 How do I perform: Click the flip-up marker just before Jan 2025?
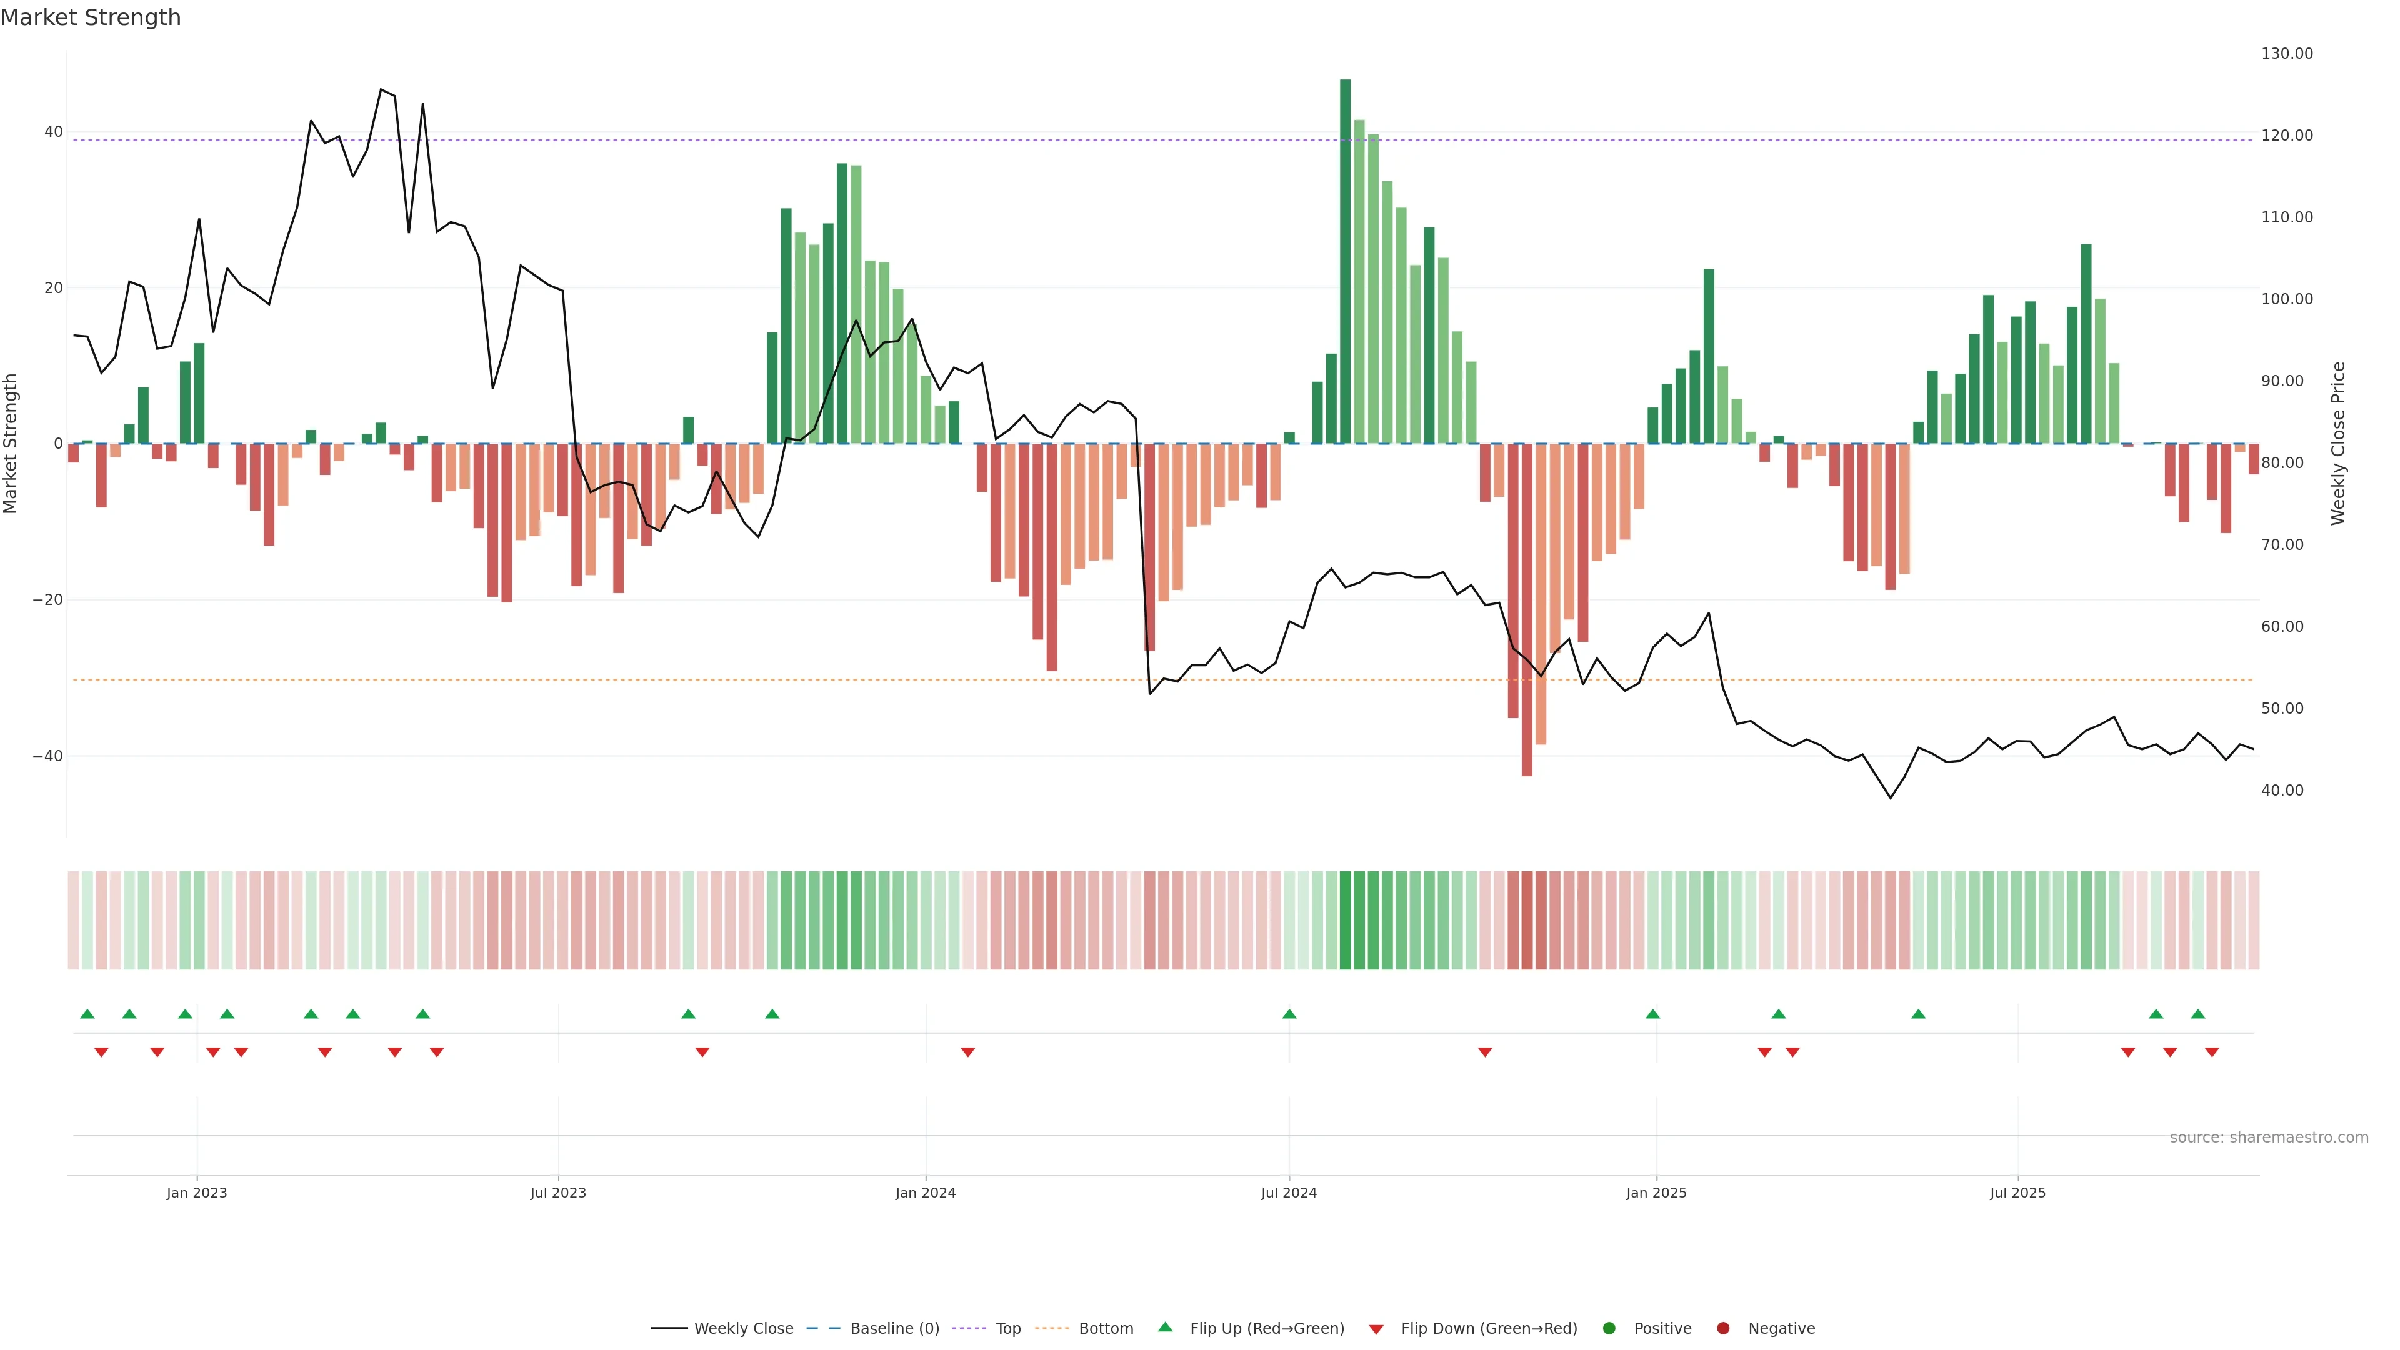1652,1014
